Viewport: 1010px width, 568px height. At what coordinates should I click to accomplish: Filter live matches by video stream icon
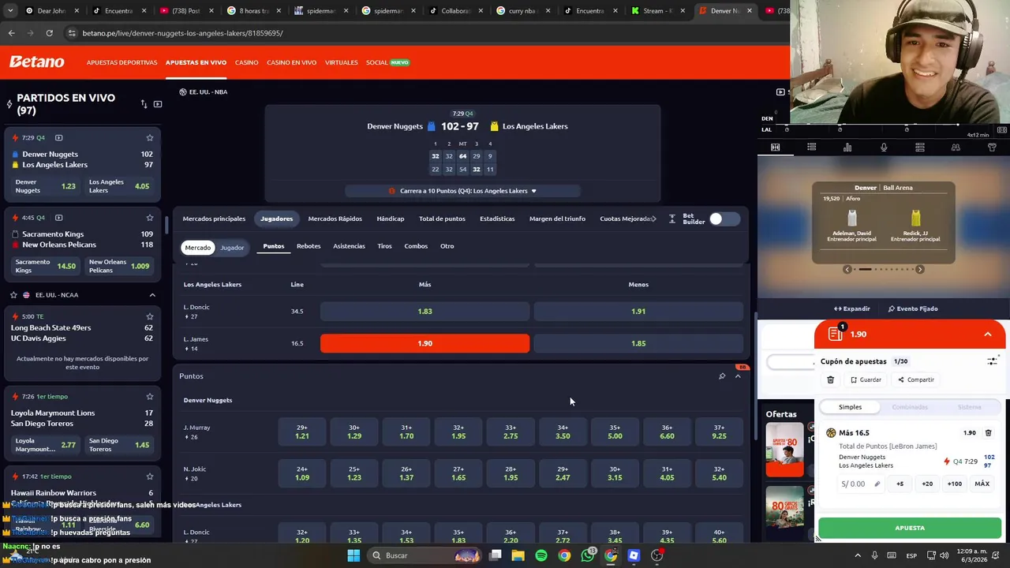coord(158,104)
